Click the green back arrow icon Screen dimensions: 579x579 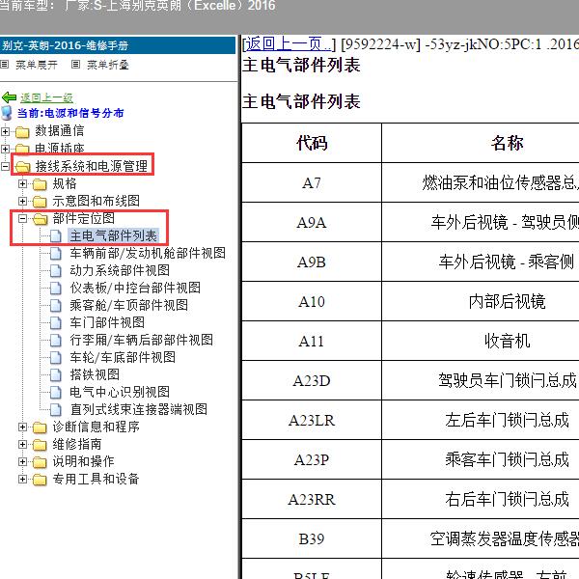(9, 97)
